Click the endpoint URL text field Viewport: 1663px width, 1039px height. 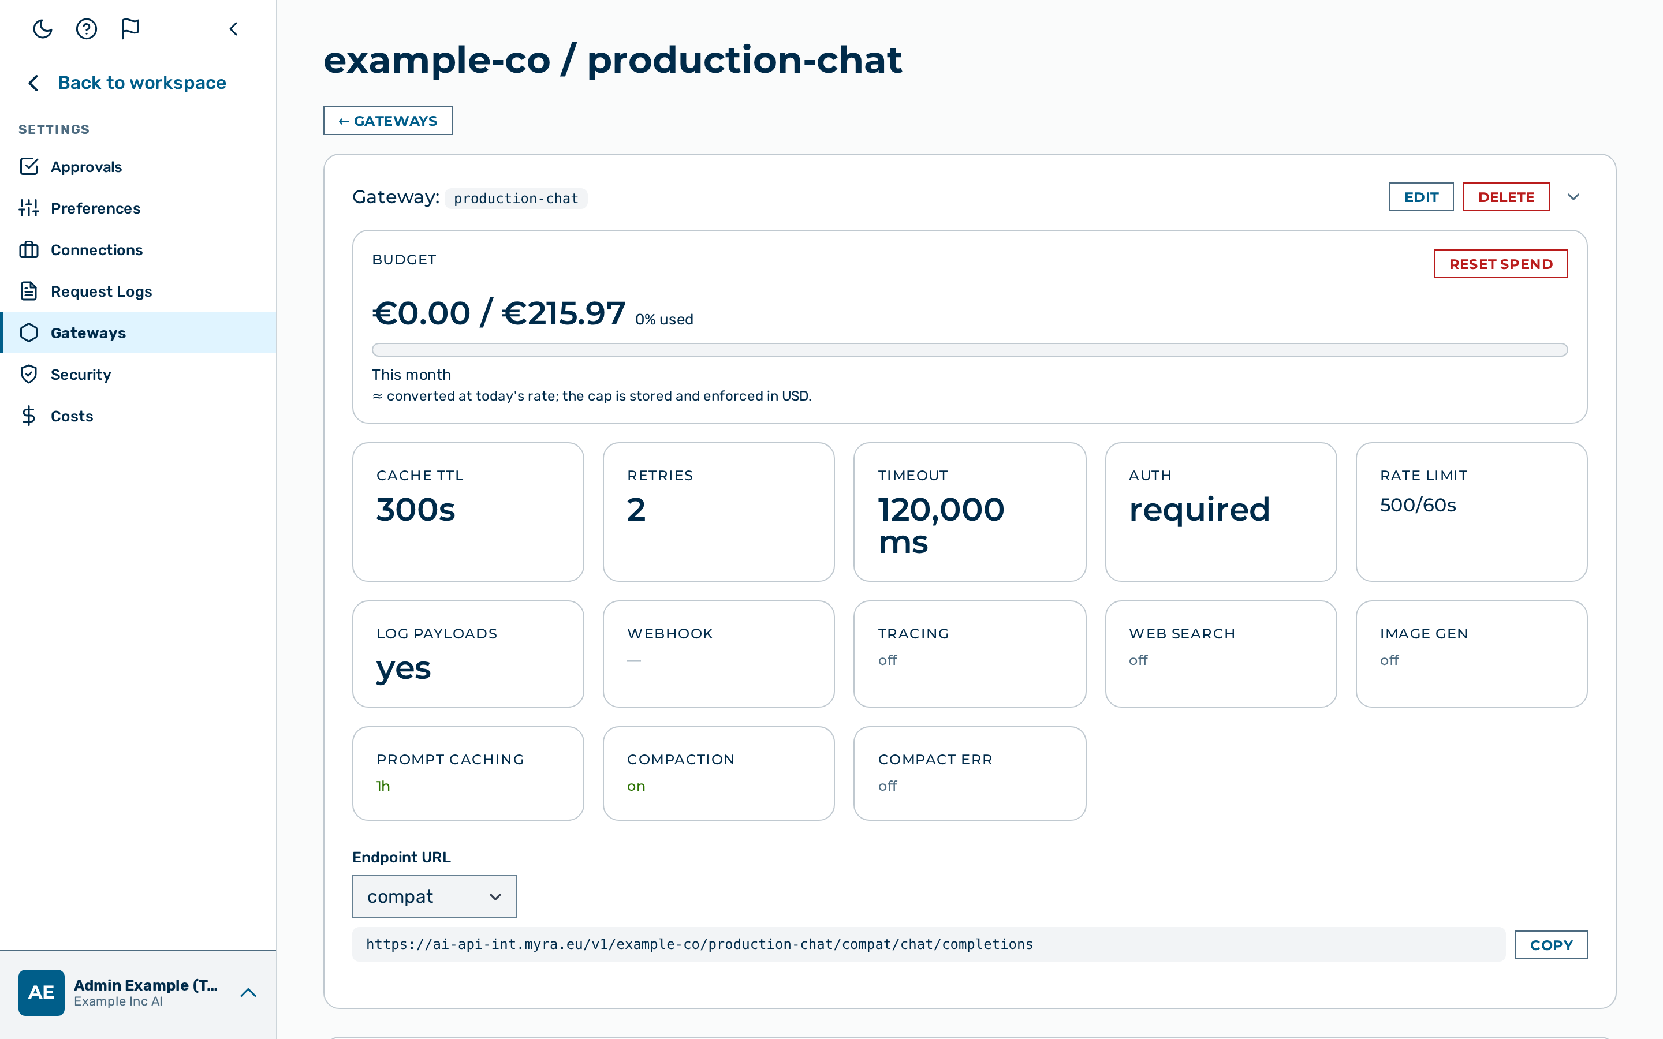pos(929,944)
